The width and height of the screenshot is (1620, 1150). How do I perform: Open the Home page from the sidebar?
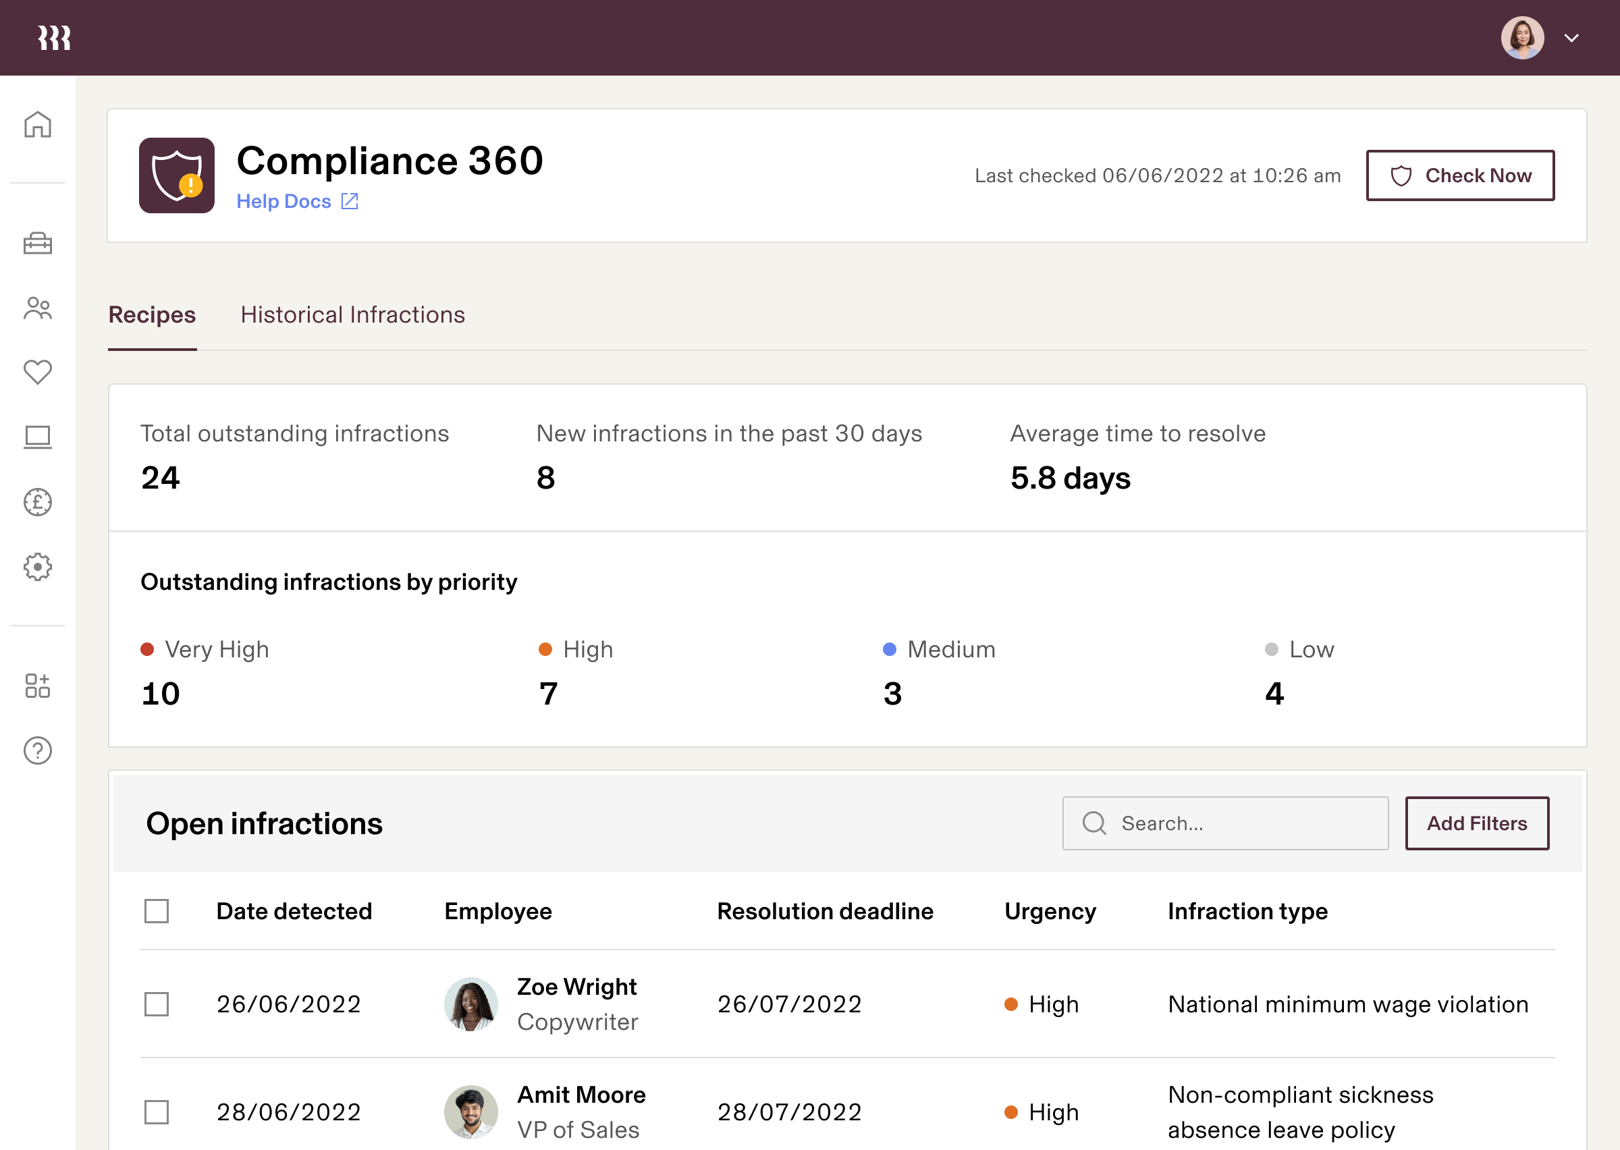tap(37, 124)
